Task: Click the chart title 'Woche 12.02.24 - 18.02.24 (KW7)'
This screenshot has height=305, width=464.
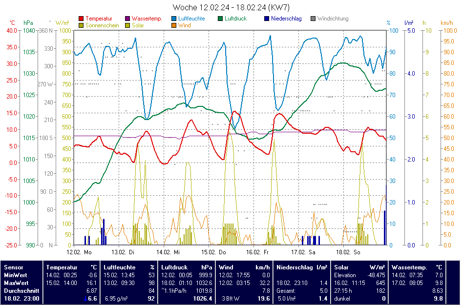Action: point(231,7)
